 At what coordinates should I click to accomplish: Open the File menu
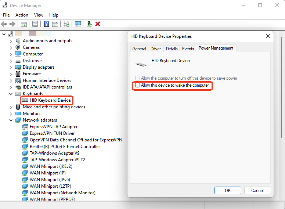click(x=6, y=15)
